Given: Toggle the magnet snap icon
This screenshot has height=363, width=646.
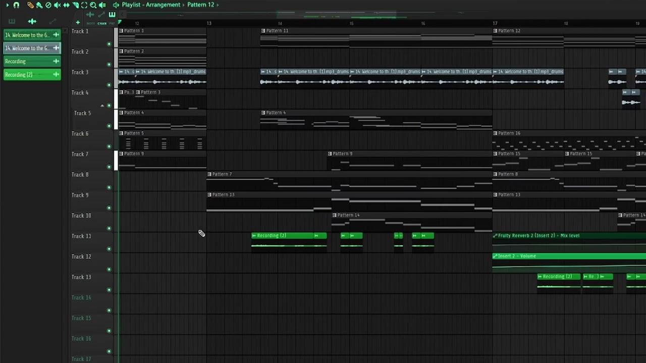Looking at the screenshot, I should coord(17,5).
